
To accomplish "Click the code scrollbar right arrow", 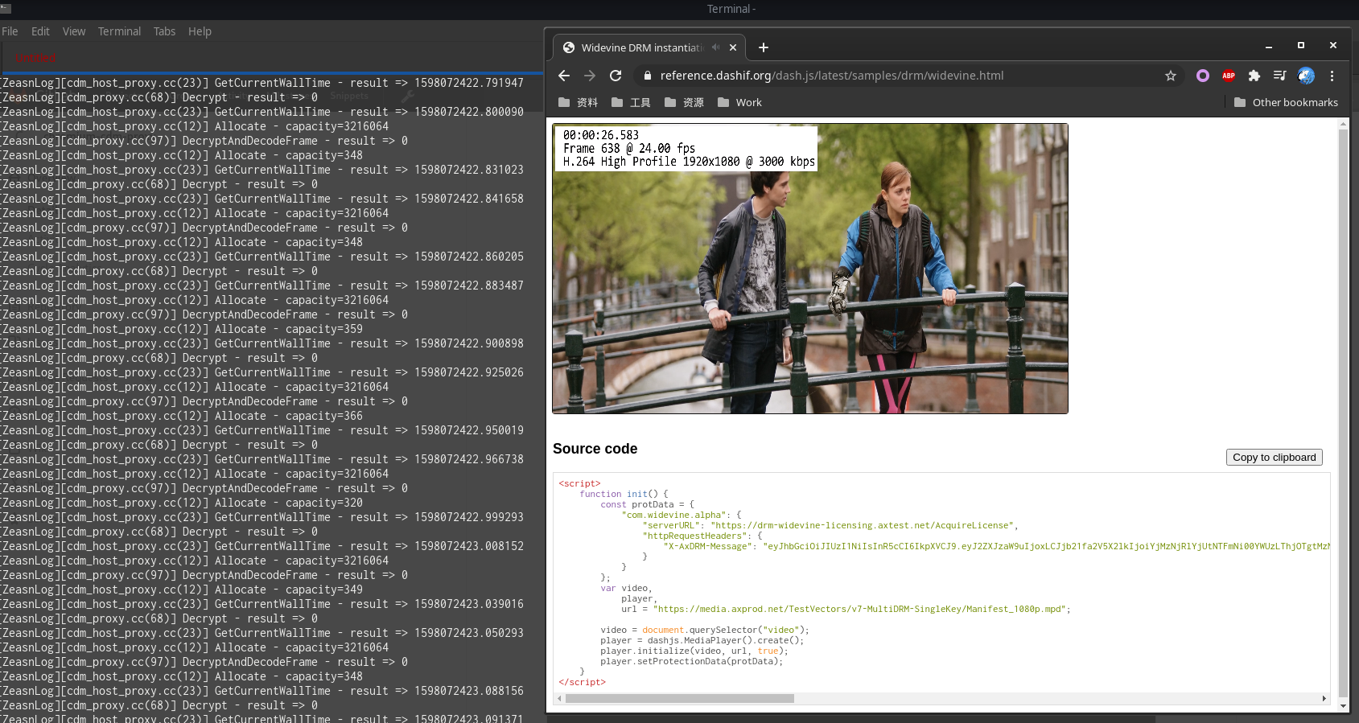I will [1324, 698].
